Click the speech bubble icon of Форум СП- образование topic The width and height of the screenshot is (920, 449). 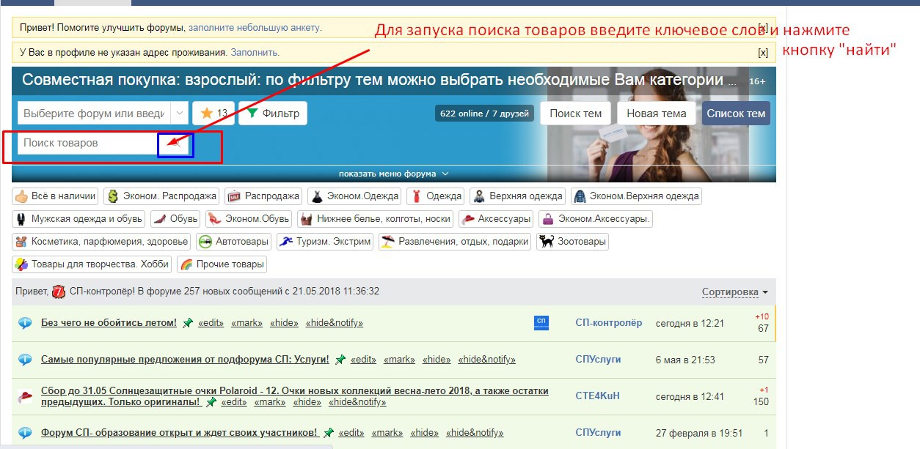pos(25,433)
